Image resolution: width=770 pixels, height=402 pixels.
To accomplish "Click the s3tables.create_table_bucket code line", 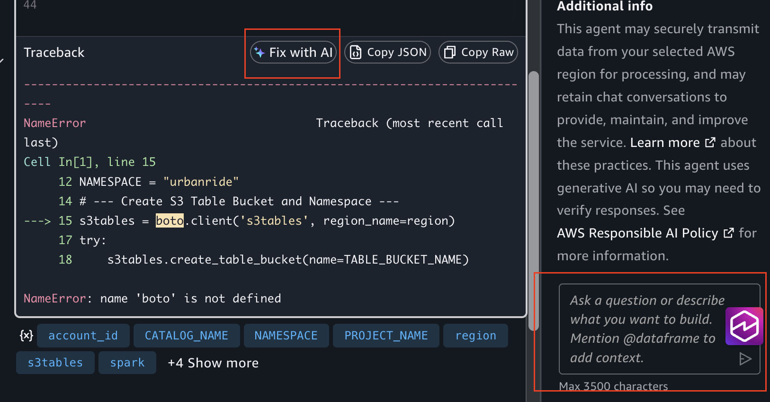I will coord(288,260).
